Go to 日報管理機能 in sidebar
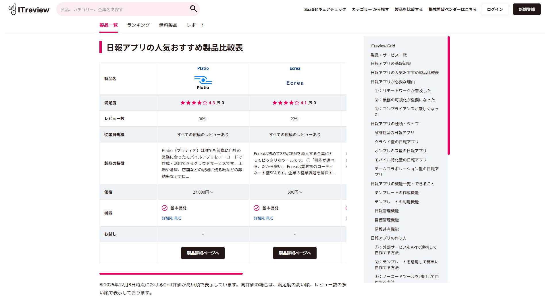This screenshot has height=299, width=547. tap(387, 211)
